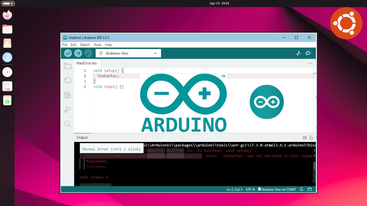367x206 pixels.
Task: Open the Help menu
Action: click(108, 45)
